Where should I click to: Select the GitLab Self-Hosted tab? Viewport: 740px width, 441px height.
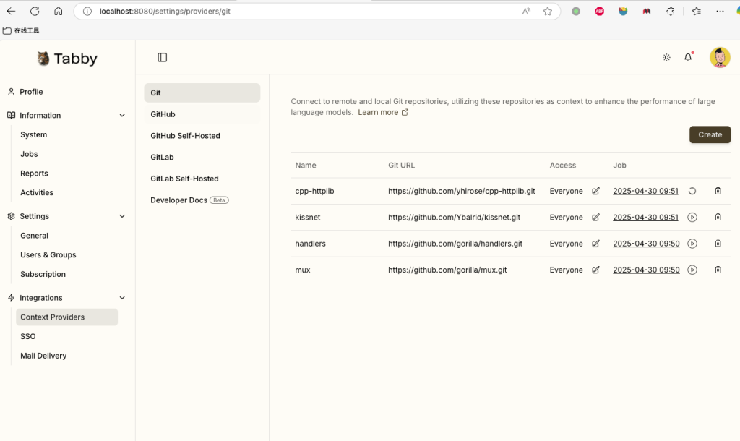[202, 179]
